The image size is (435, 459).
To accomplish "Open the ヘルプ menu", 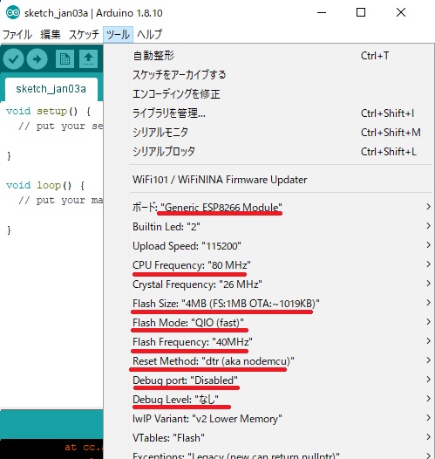I will (x=149, y=35).
